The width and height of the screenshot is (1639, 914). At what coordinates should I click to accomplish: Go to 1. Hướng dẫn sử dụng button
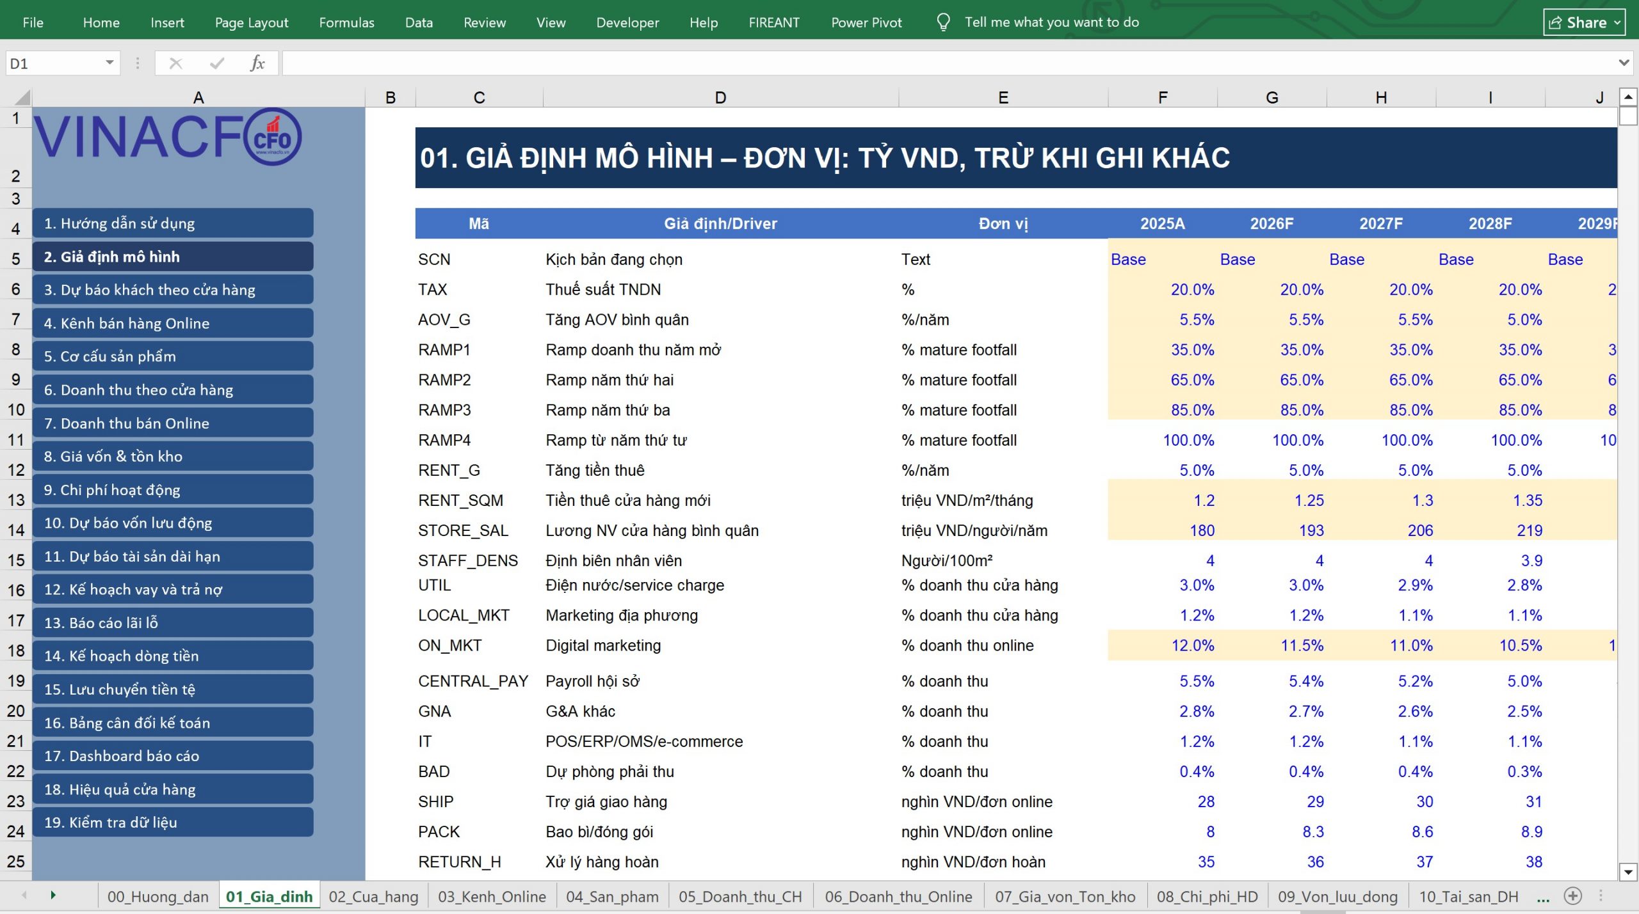pyautogui.click(x=173, y=223)
